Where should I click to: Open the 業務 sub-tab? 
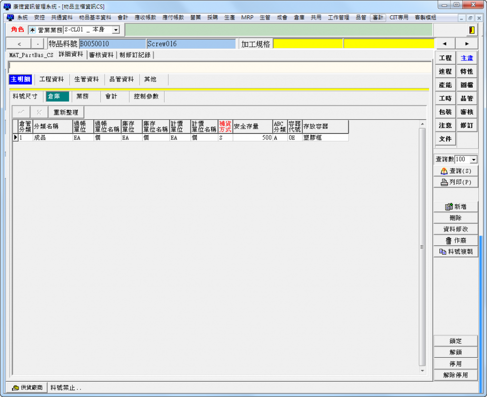click(x=83, y=96)
